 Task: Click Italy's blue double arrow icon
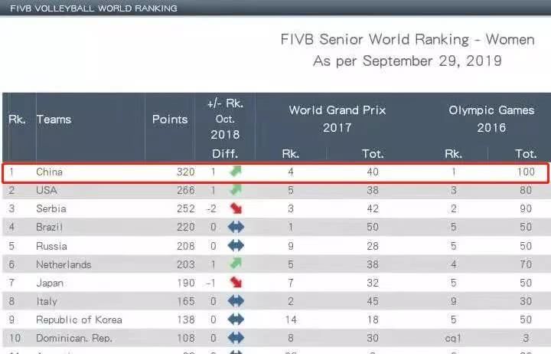click(236, 301)
